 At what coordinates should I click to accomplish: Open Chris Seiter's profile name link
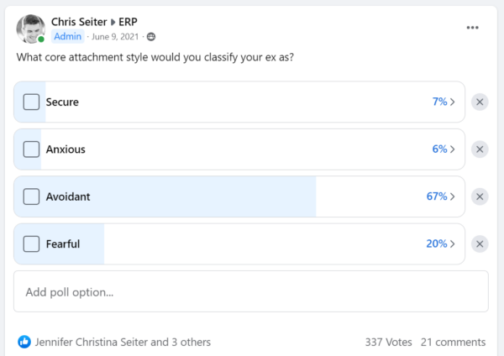tap(79, 22)
